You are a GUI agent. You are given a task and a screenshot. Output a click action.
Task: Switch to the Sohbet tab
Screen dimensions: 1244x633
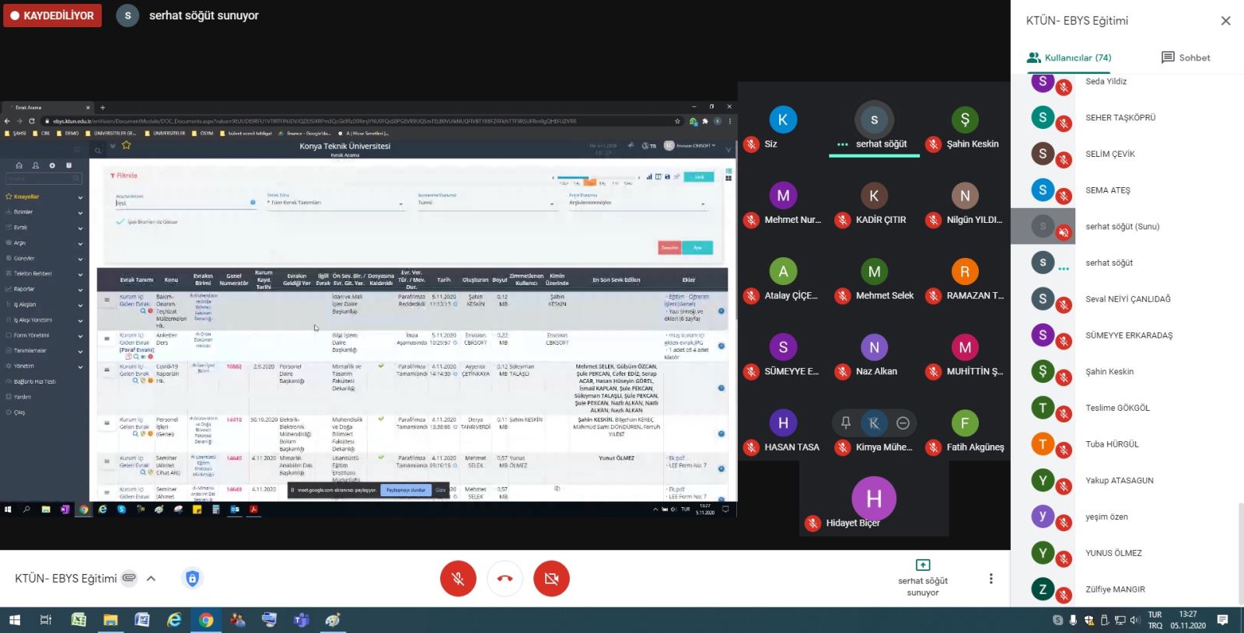(x=1185, y=57)
